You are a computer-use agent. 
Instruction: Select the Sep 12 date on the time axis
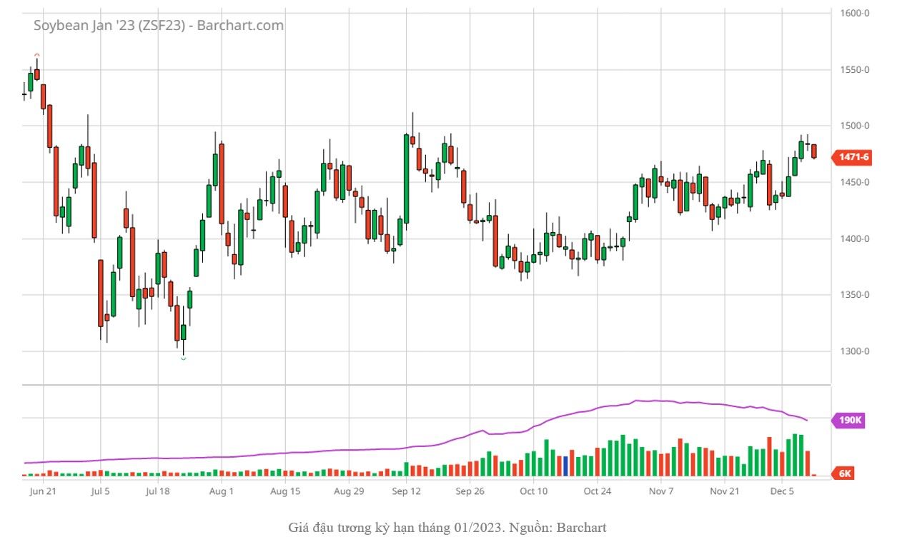pos(405,491)
